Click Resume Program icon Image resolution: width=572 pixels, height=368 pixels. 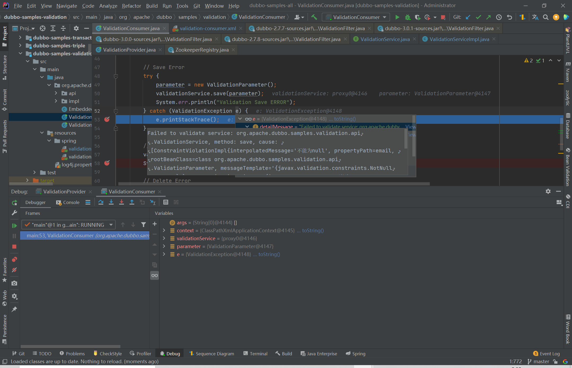point(14,225)
